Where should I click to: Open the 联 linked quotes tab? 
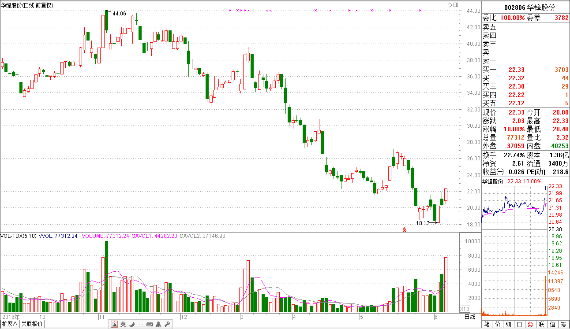(541, 324)
